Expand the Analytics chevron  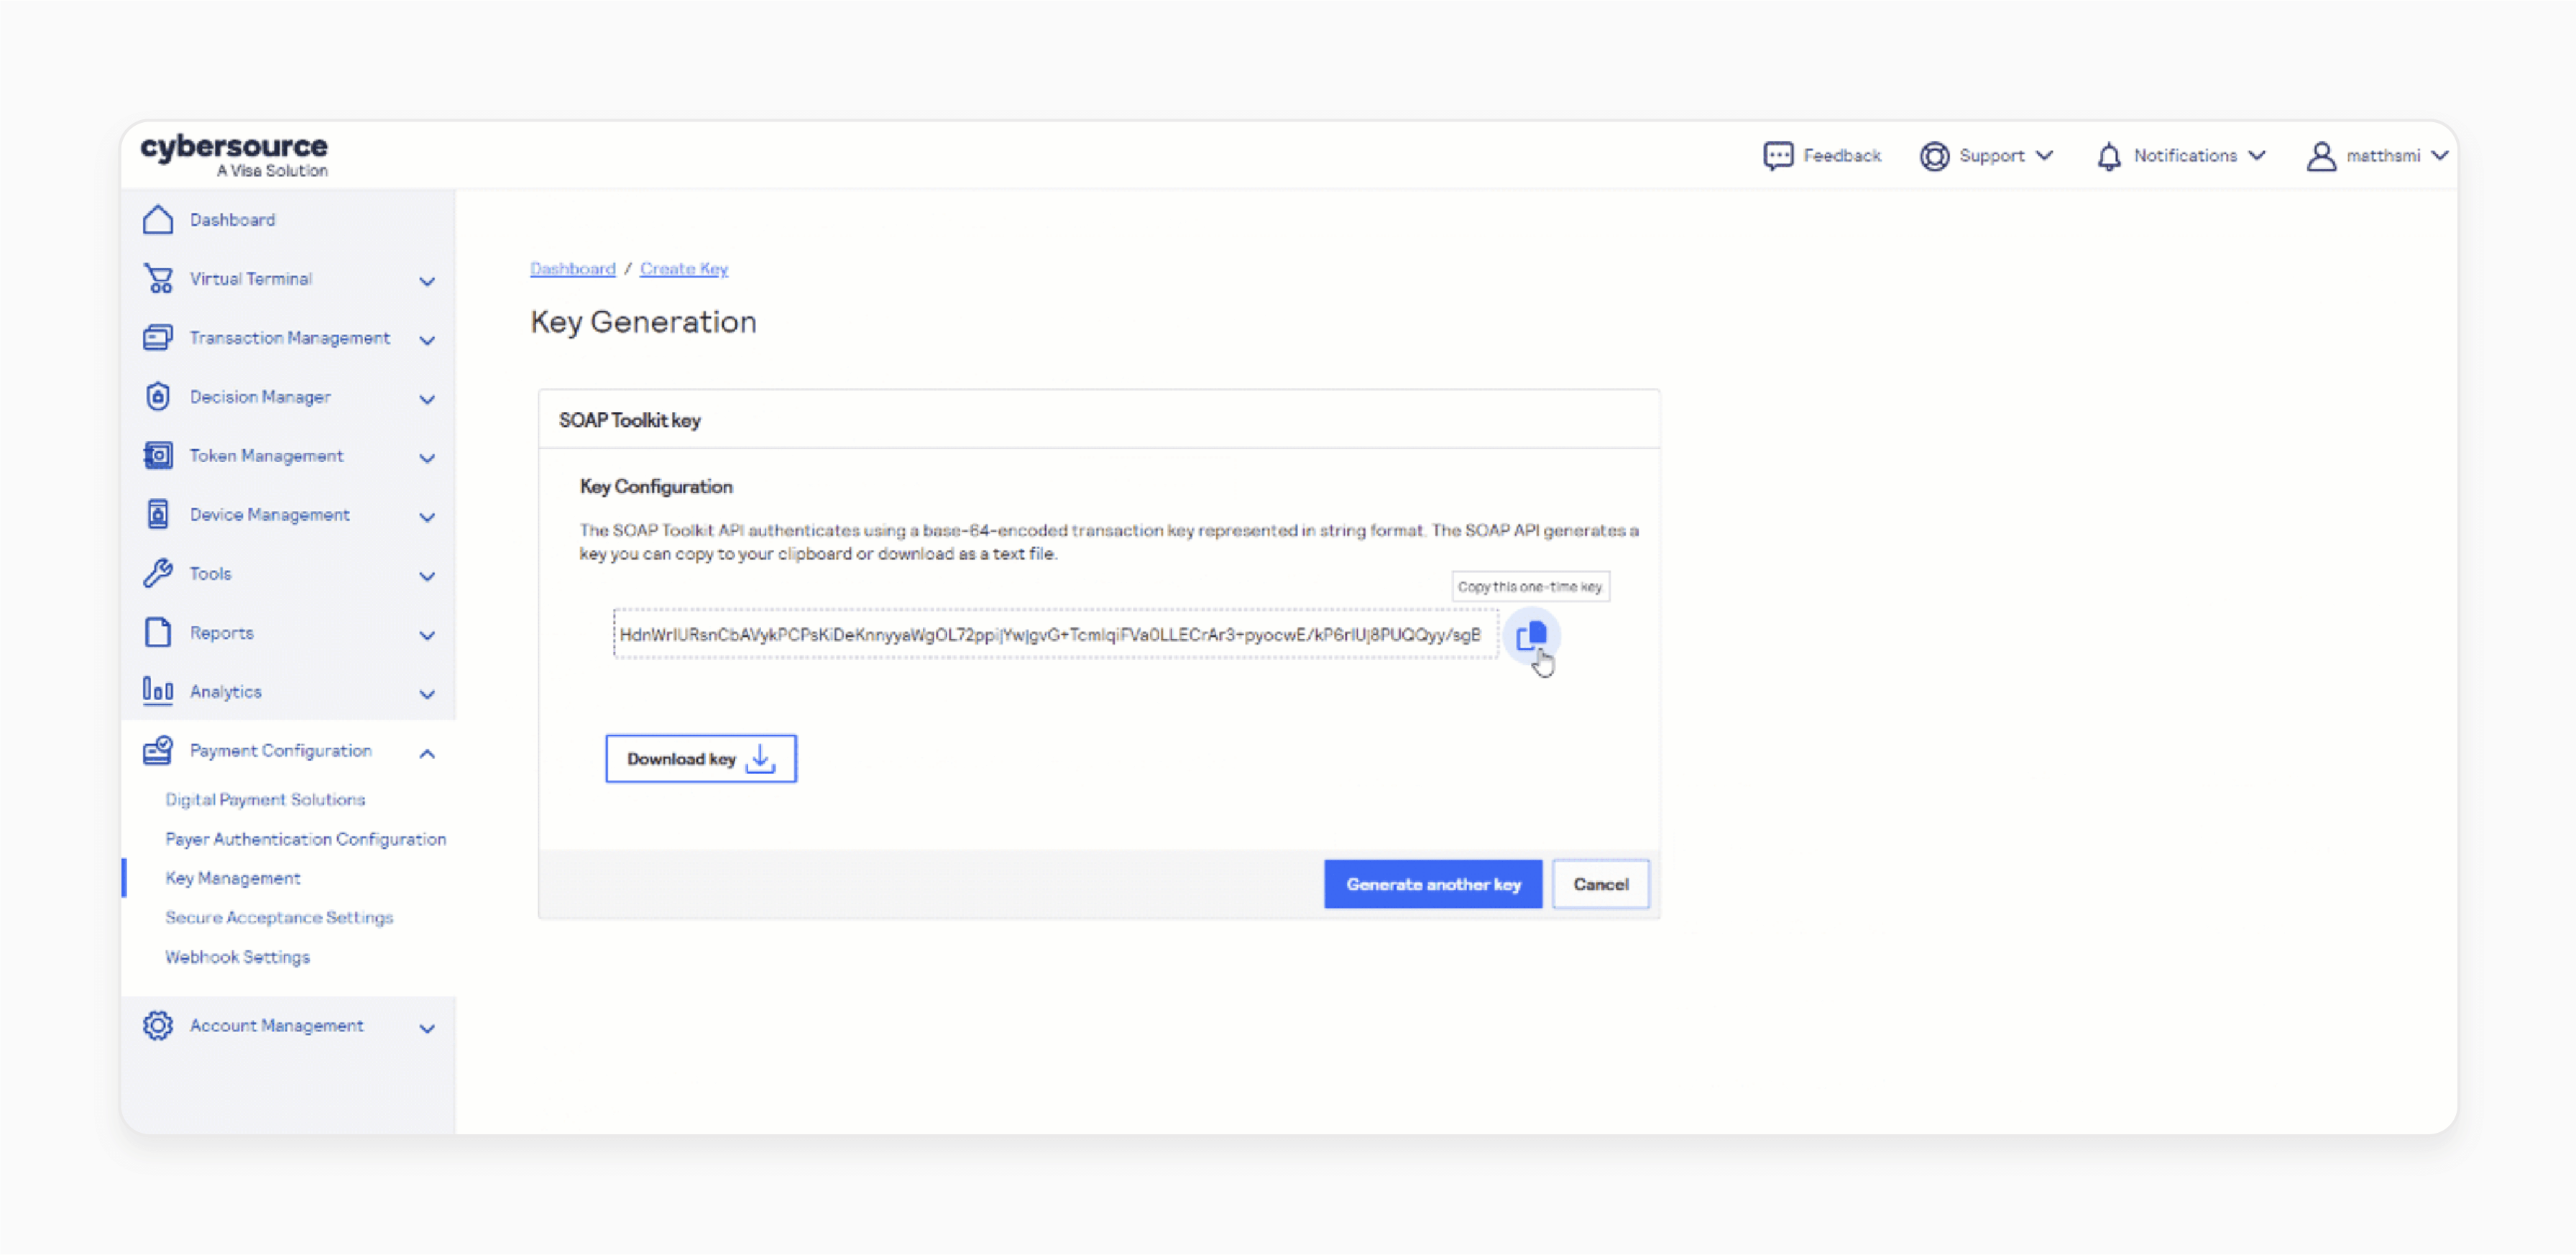[427, 694]
